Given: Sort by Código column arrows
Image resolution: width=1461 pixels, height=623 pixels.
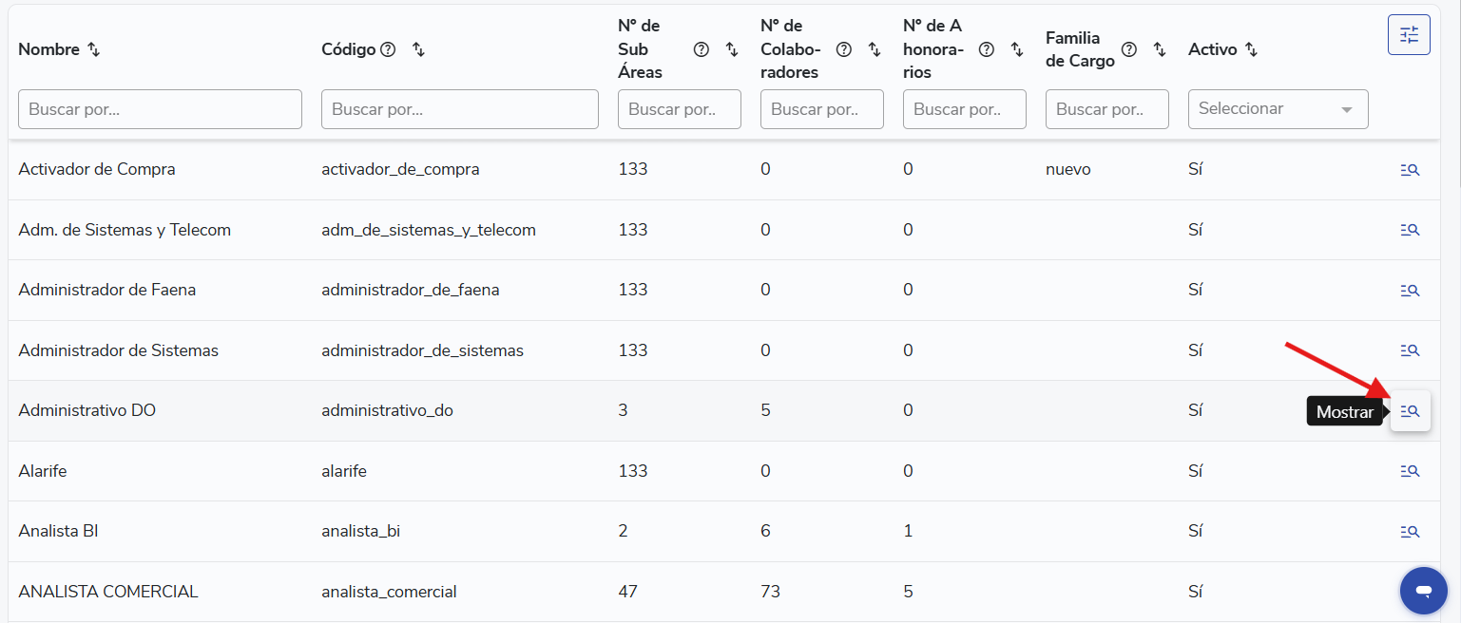Looking at the screenshot, I should click(418, 49).
